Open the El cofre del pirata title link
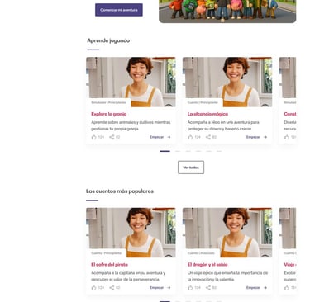The width and height of the screenshot is (310, 302). click(109, 265)
